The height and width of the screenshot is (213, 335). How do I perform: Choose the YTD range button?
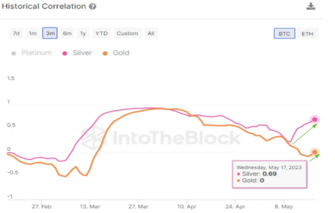point(101,33)
